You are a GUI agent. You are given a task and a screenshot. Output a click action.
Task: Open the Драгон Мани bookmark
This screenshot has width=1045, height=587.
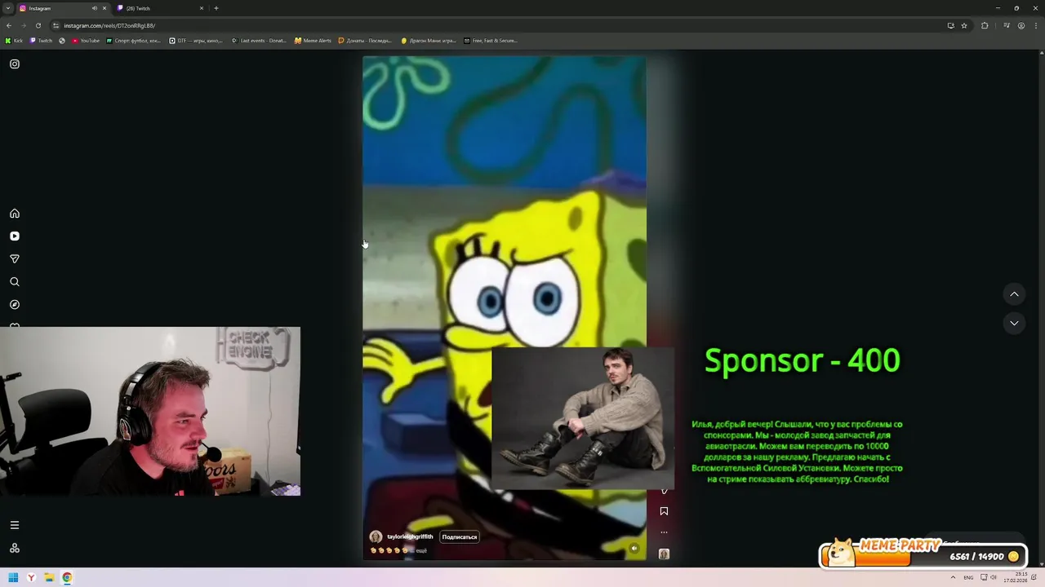pos(429,41)
